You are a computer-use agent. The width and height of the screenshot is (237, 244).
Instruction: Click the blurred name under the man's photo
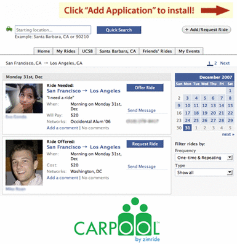tap(15, 189)
